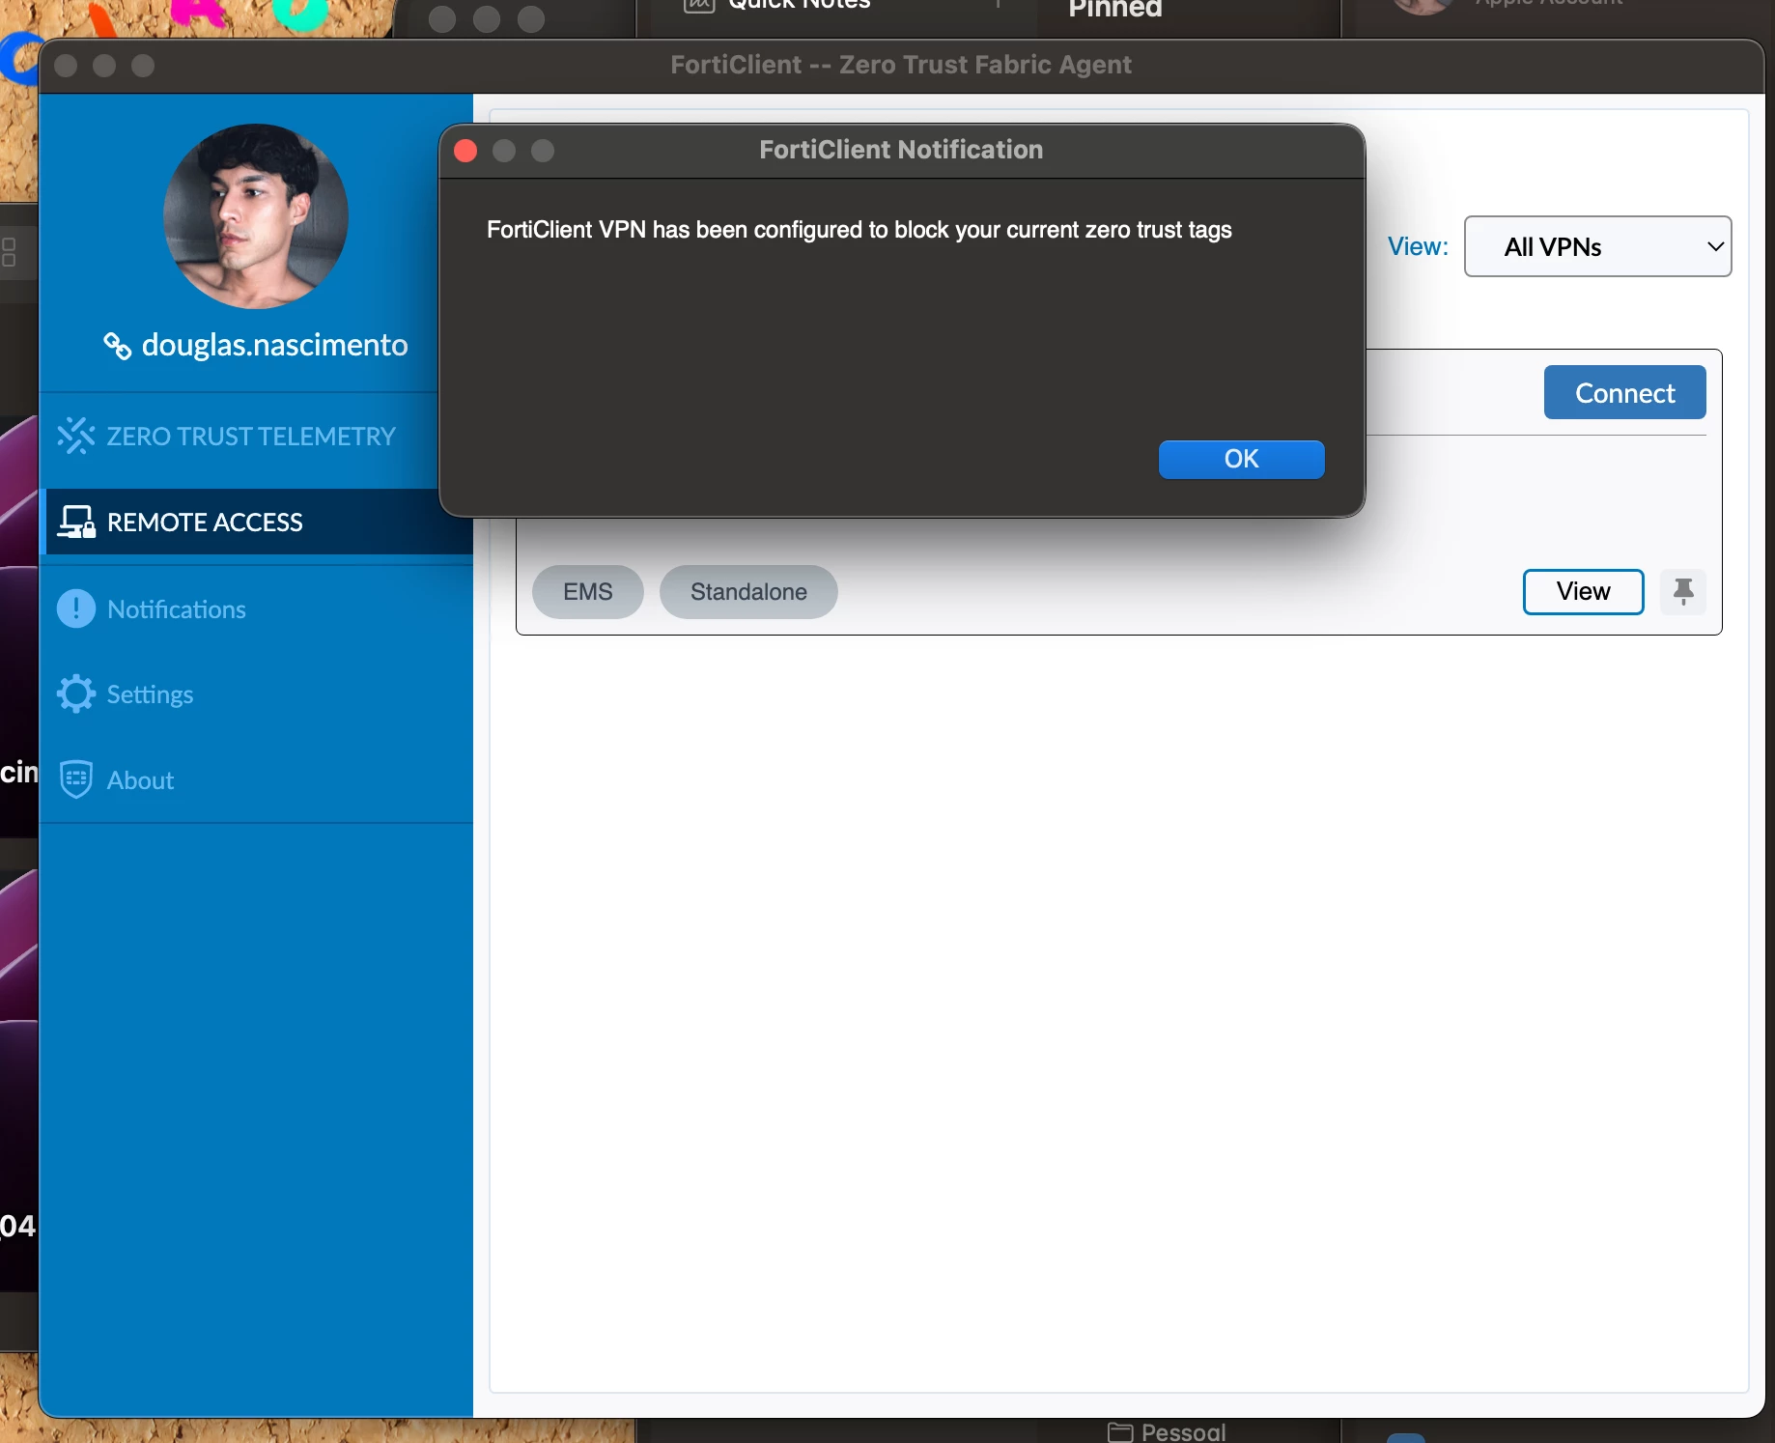Click the About shield icon
1775x1443 pixels.
pyautogui.click(x=76, y=779)
